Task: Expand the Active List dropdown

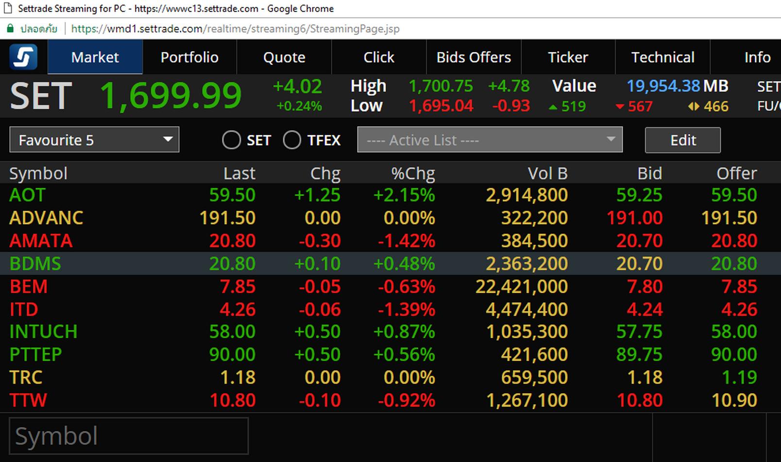Action: [490, 140]
